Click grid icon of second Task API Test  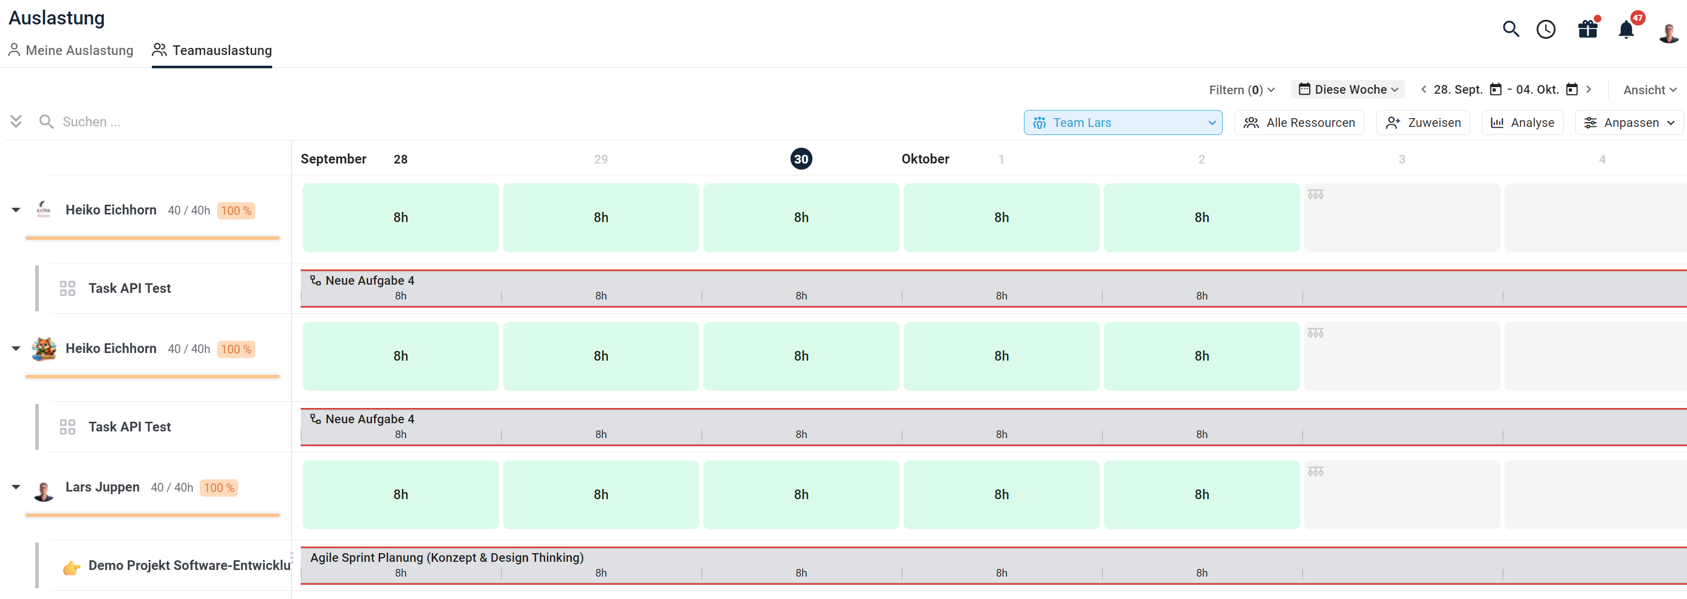(x=67, y=427)
